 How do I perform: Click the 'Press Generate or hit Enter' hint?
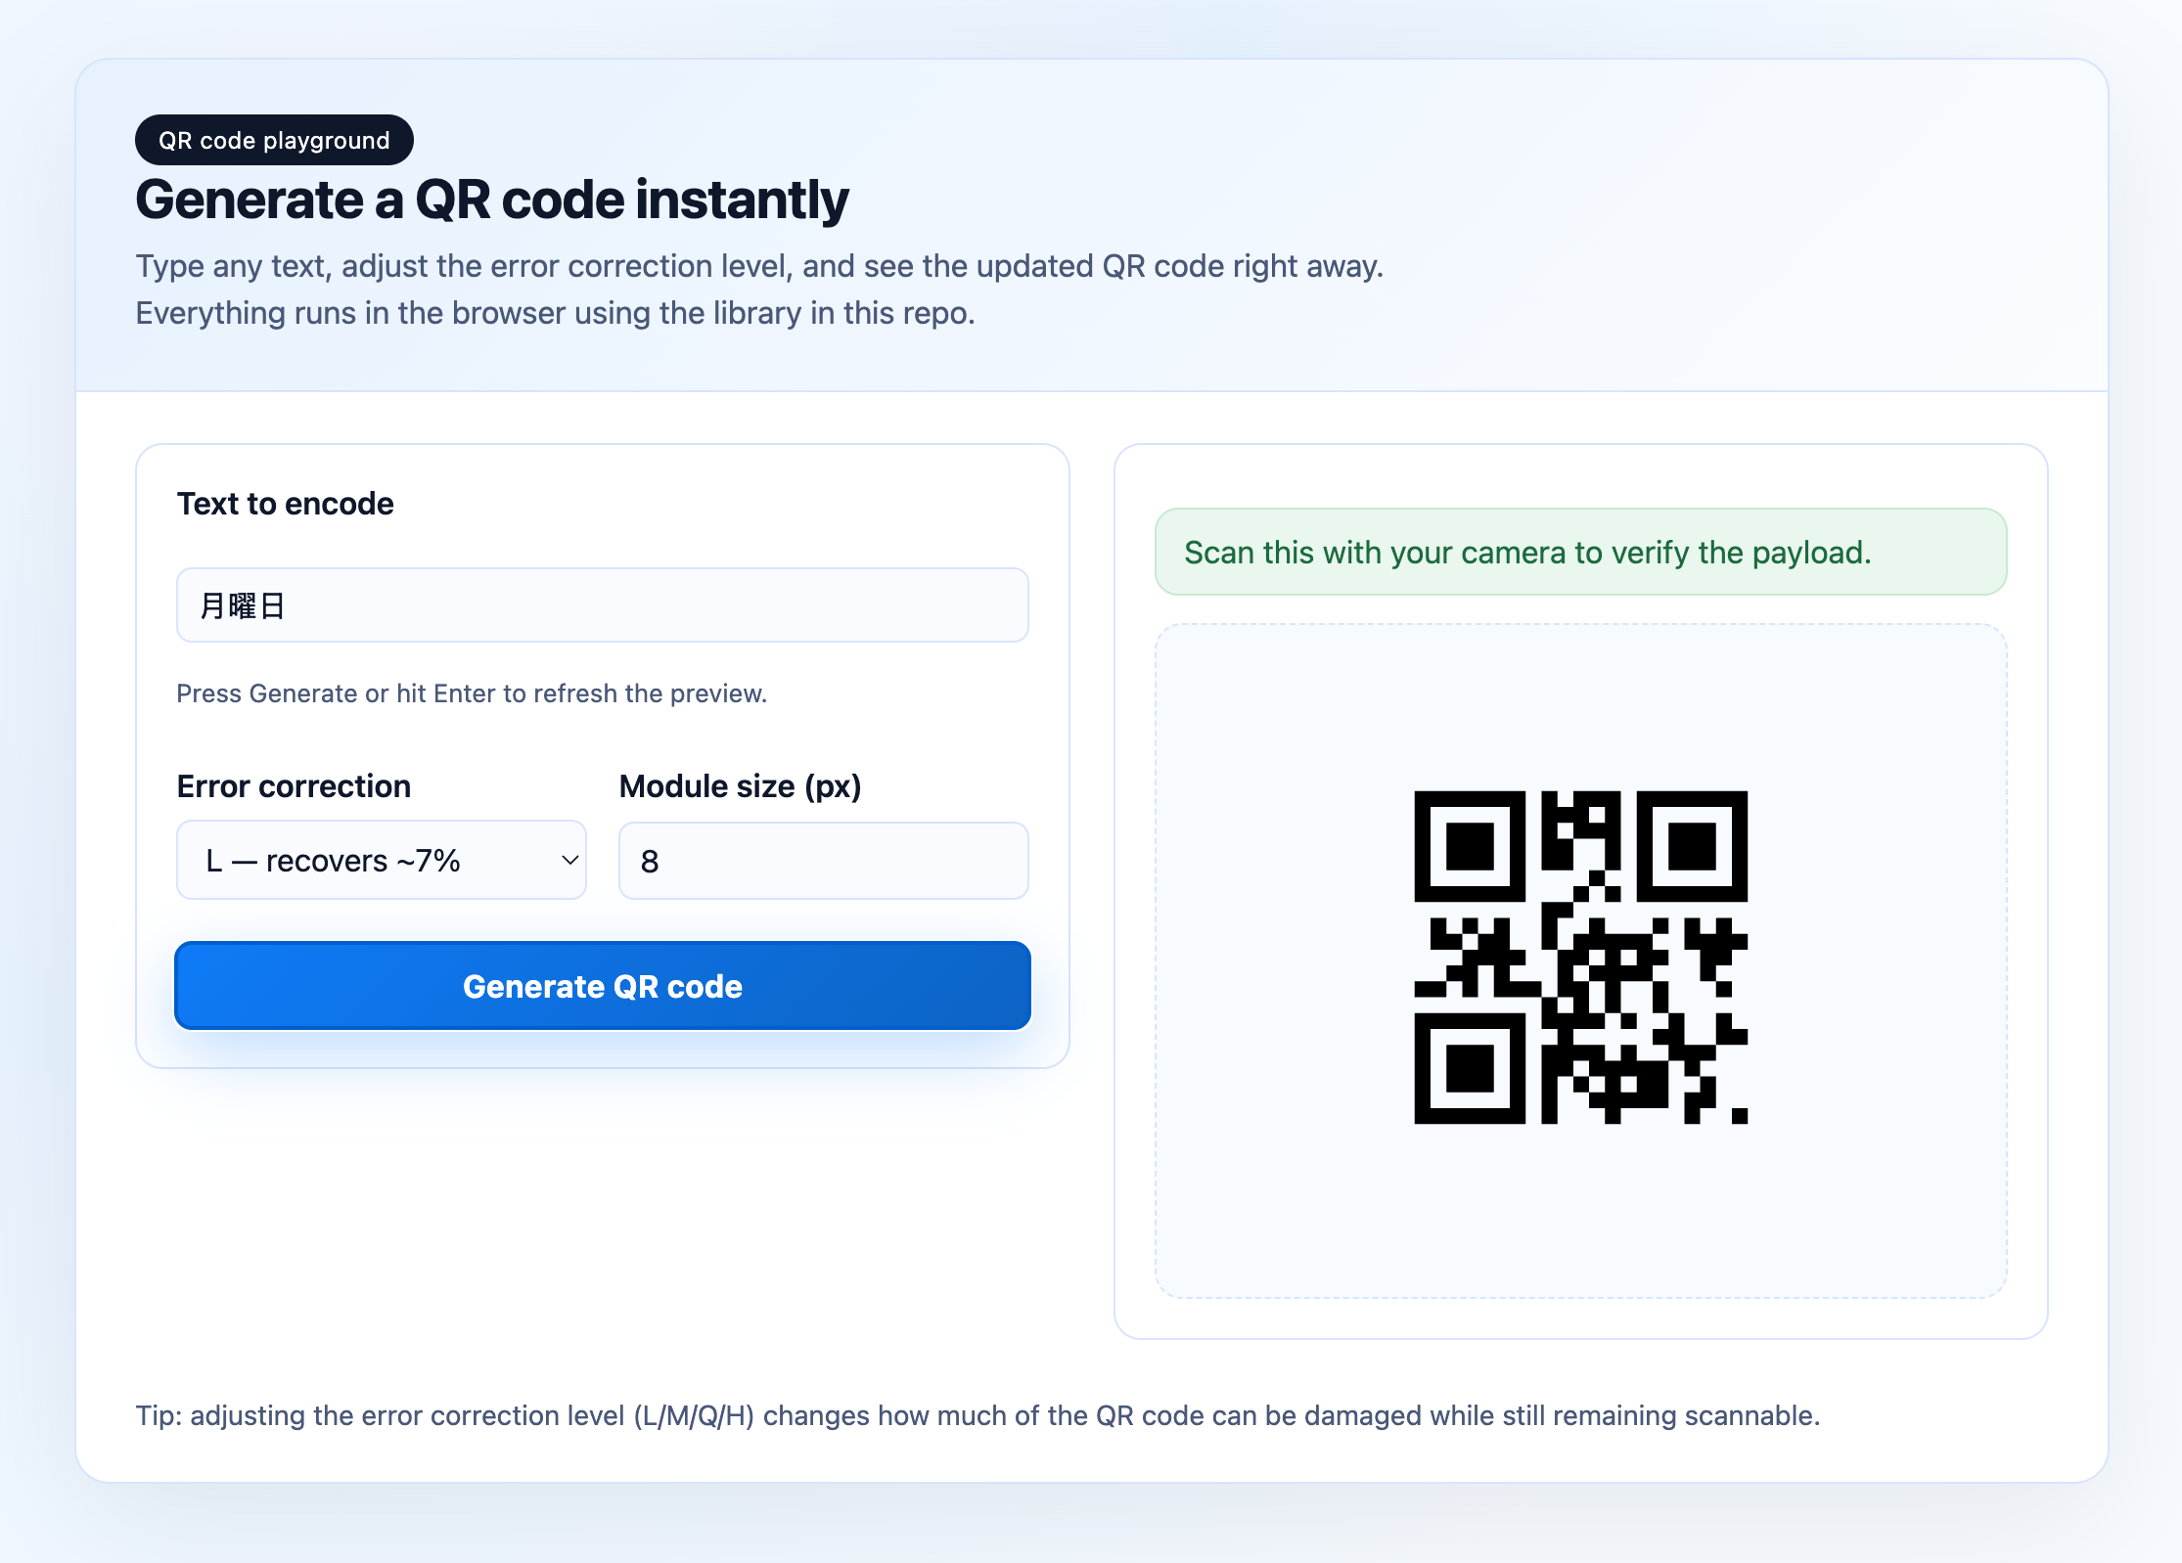472,693
